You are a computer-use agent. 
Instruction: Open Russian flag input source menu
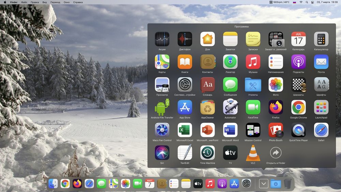(x=295, y=2)
